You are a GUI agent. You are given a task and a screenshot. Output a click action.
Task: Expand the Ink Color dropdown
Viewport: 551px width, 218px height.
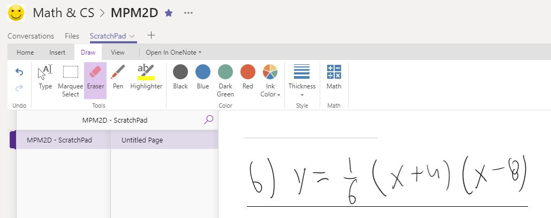(x=270, y=81)
